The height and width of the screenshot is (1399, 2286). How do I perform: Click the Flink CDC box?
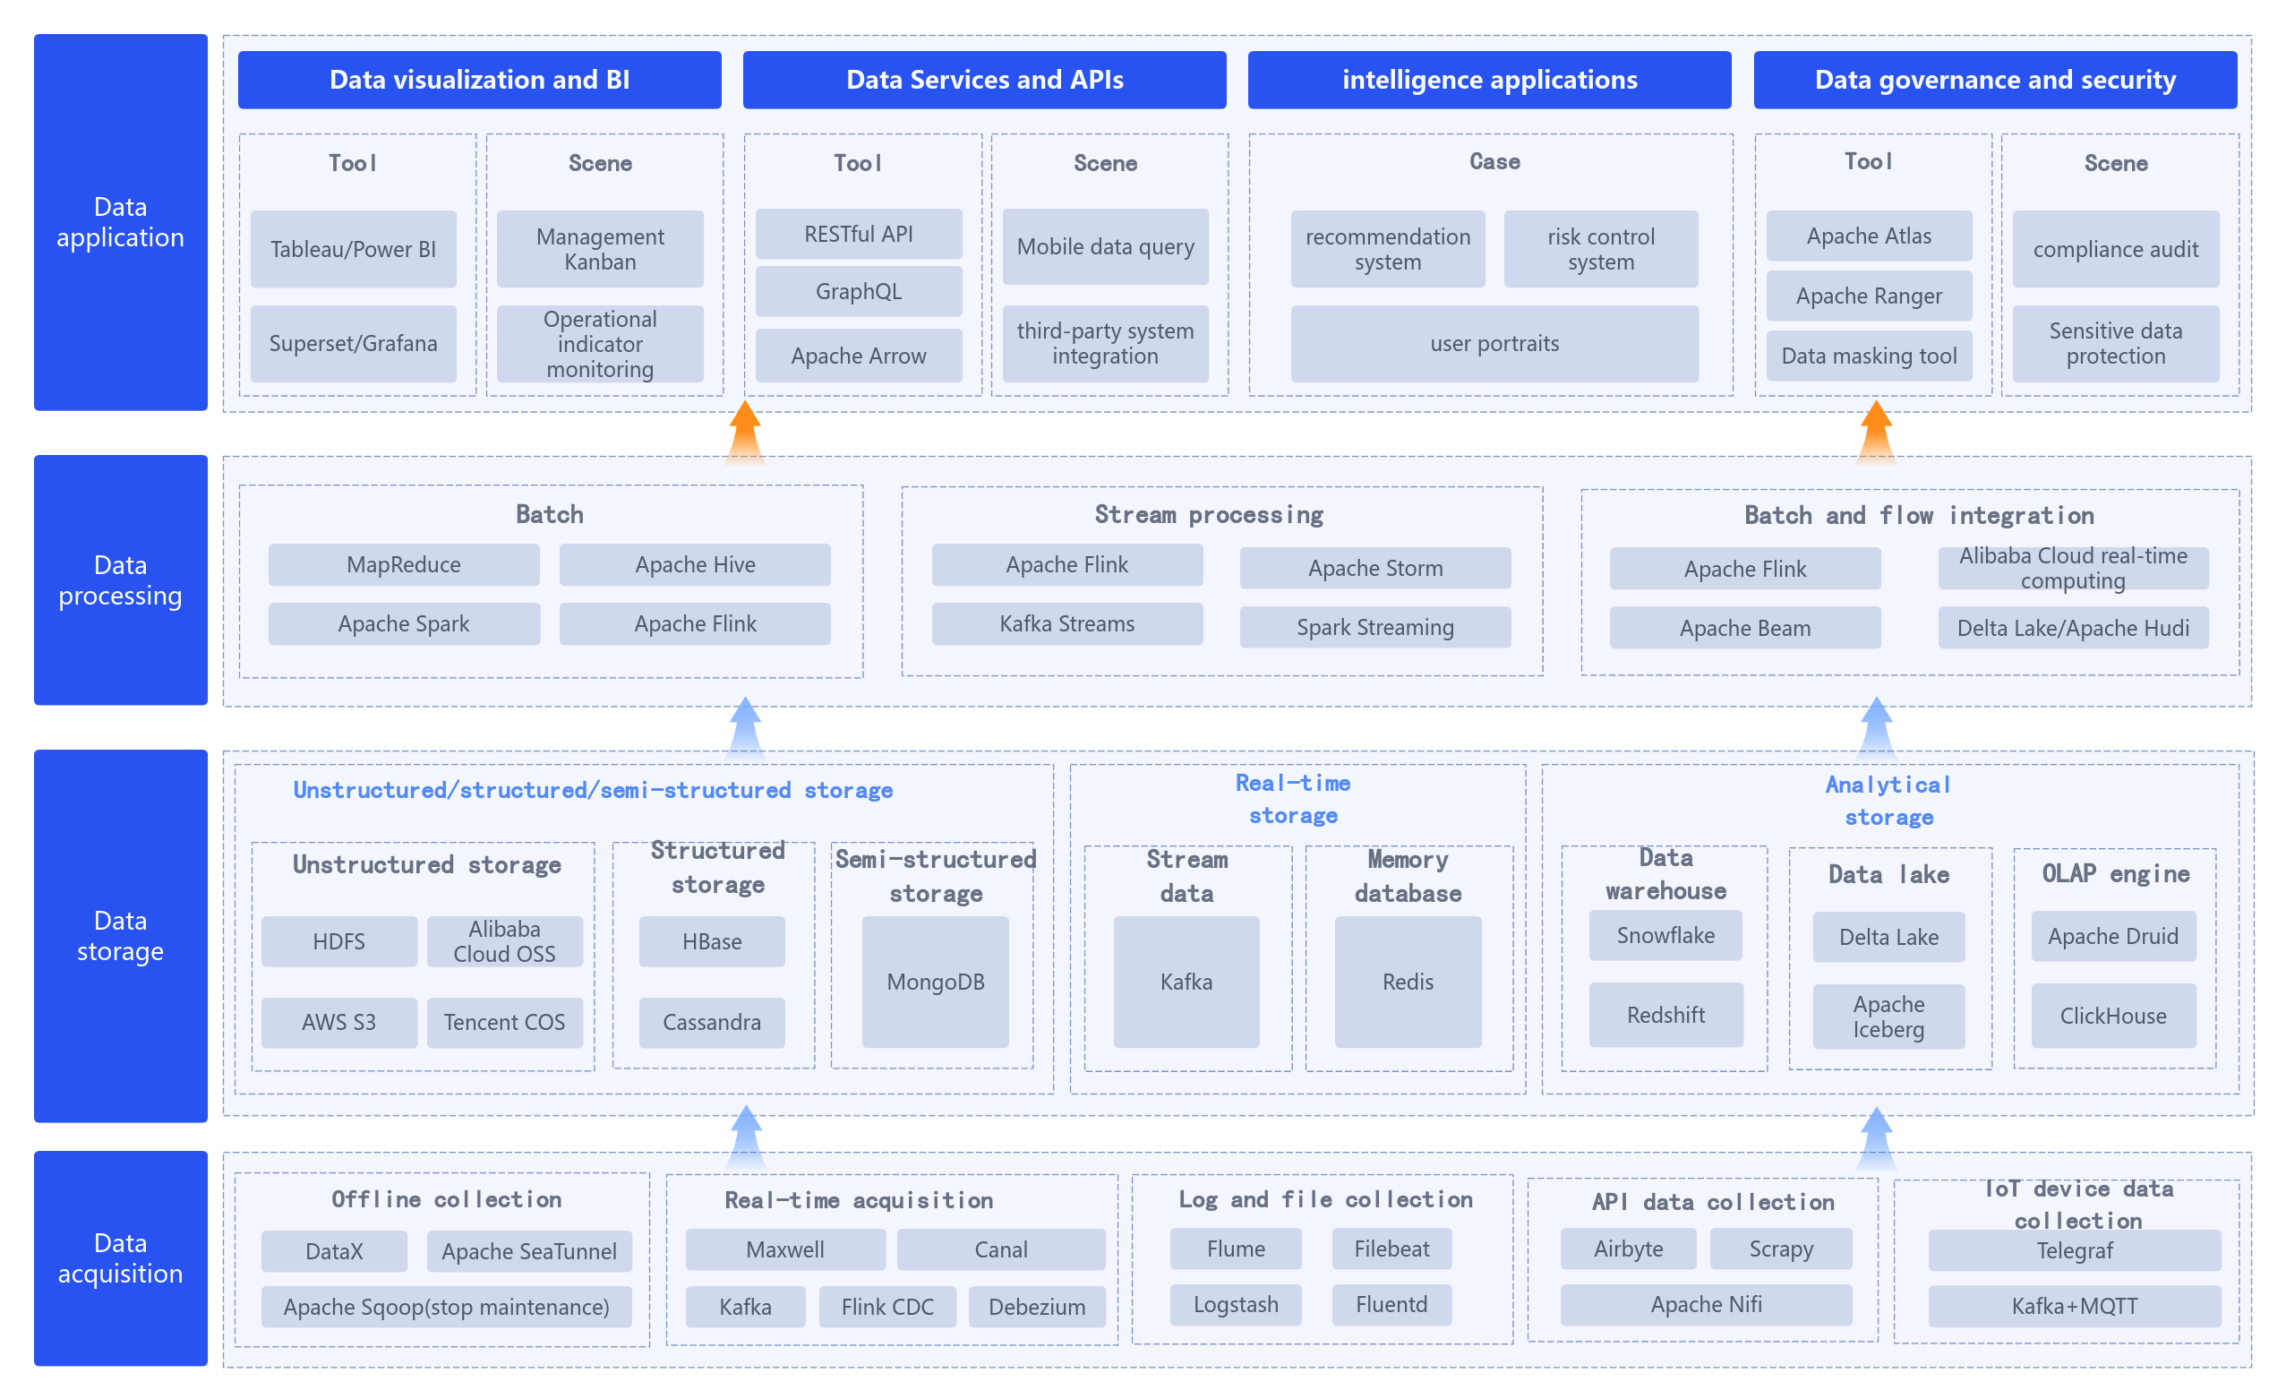tap(887, 1307)
